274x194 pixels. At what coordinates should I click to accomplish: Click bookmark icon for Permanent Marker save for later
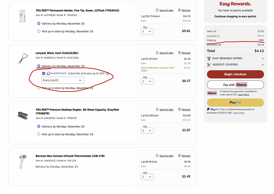(157, 10)
